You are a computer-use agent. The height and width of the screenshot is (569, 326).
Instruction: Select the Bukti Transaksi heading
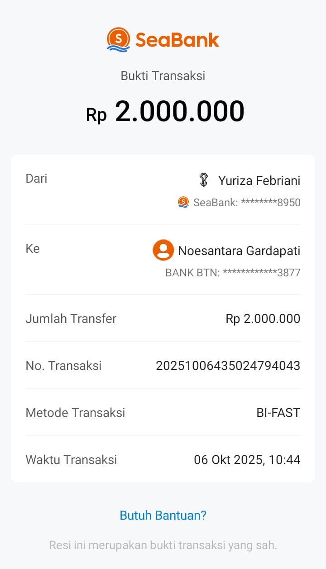pos(163,76)
